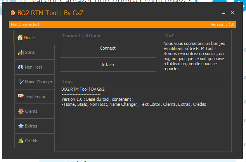
Task: Click the Name Changer pencil icon
Action: point(21,82)
